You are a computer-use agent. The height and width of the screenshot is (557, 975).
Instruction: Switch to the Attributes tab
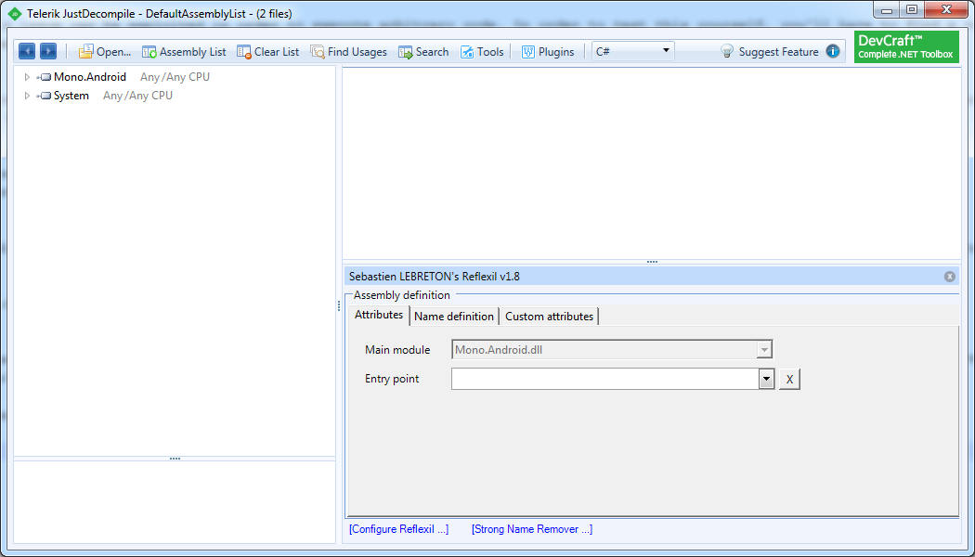coord(379,316)
